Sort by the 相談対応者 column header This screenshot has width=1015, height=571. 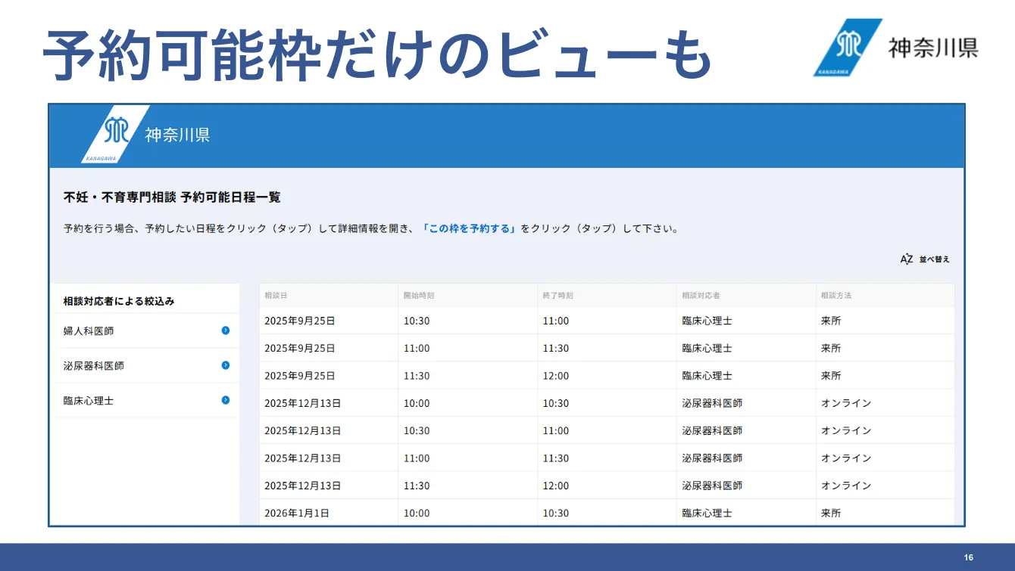pyautogui.click(x=700, y=295)
